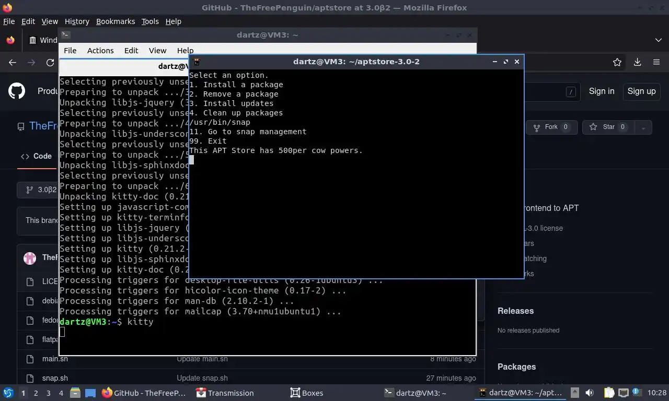Image resolution: width=669 pixels, height=401 pixels.
Task: Click the slash search shortcut box
Action: (571, 92)
